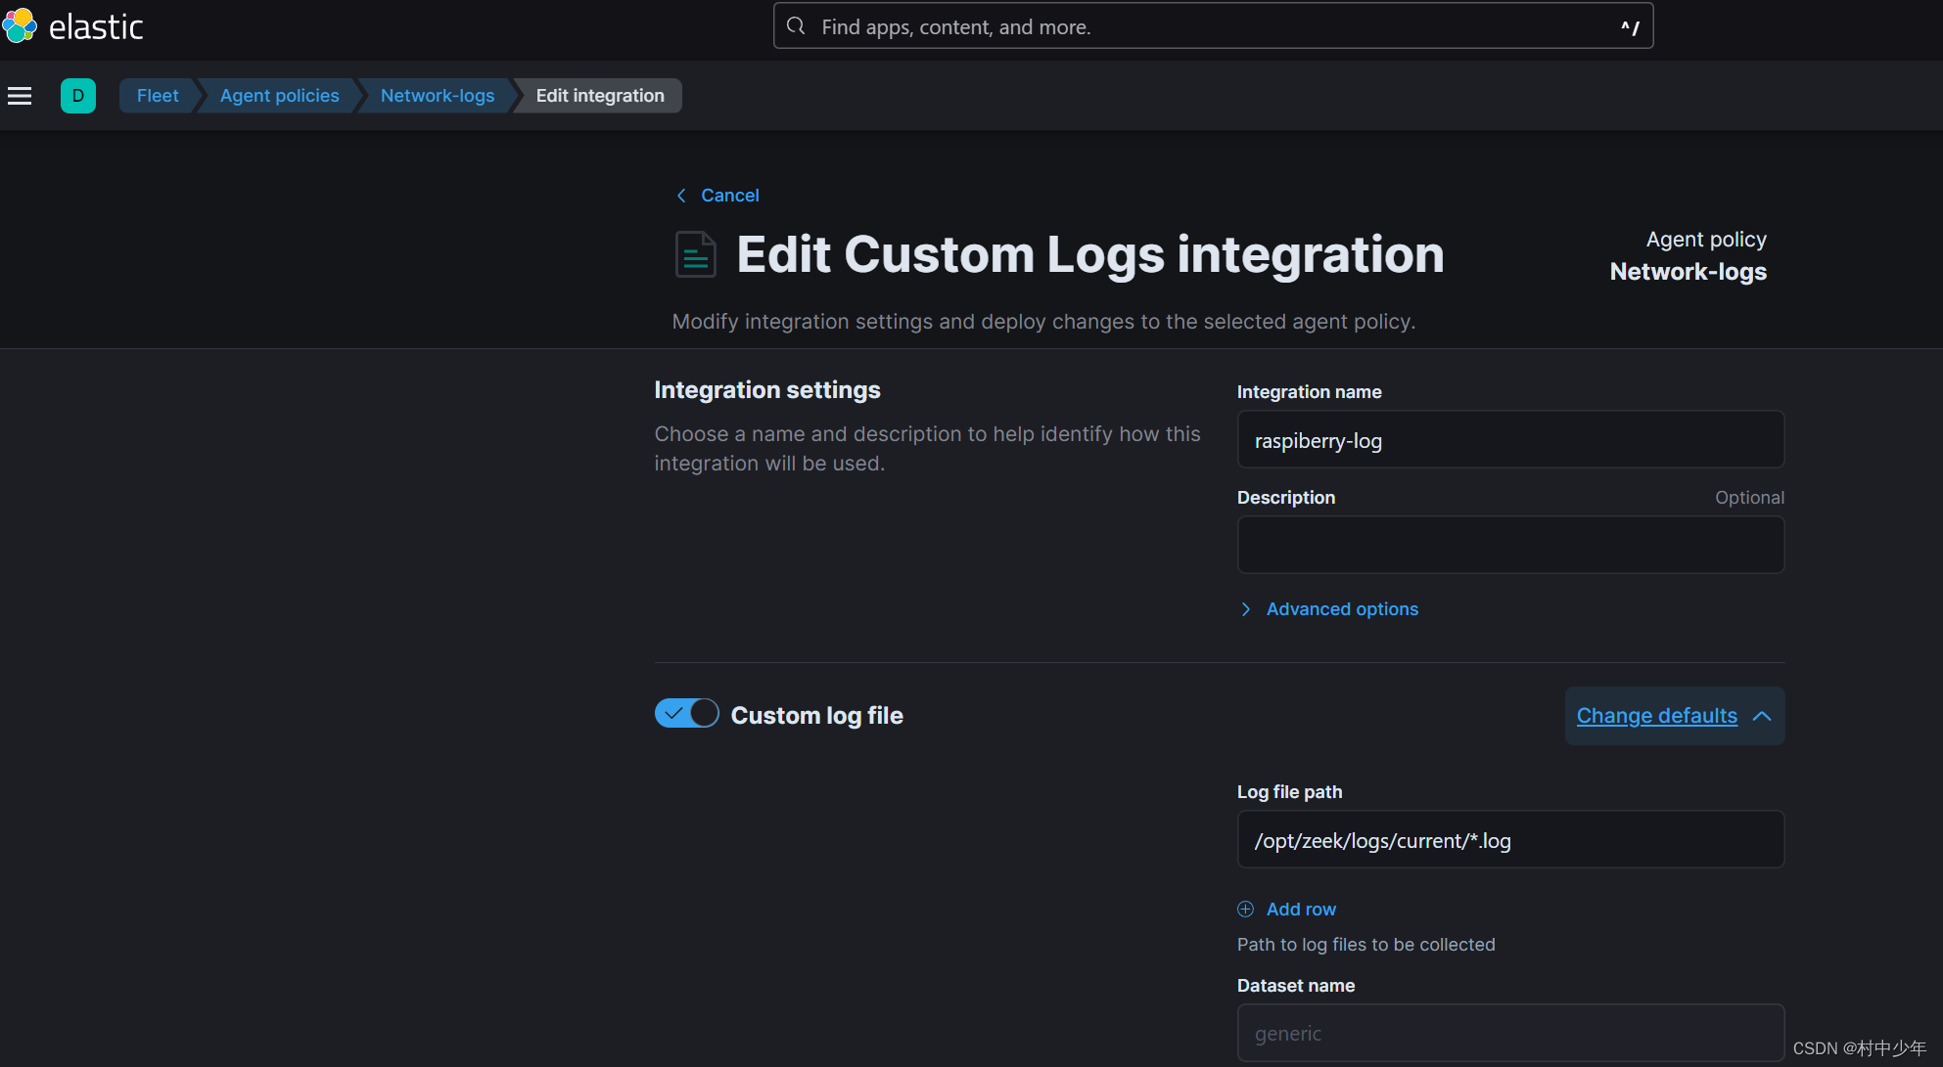Click the Custom log file label

(817, 716)
